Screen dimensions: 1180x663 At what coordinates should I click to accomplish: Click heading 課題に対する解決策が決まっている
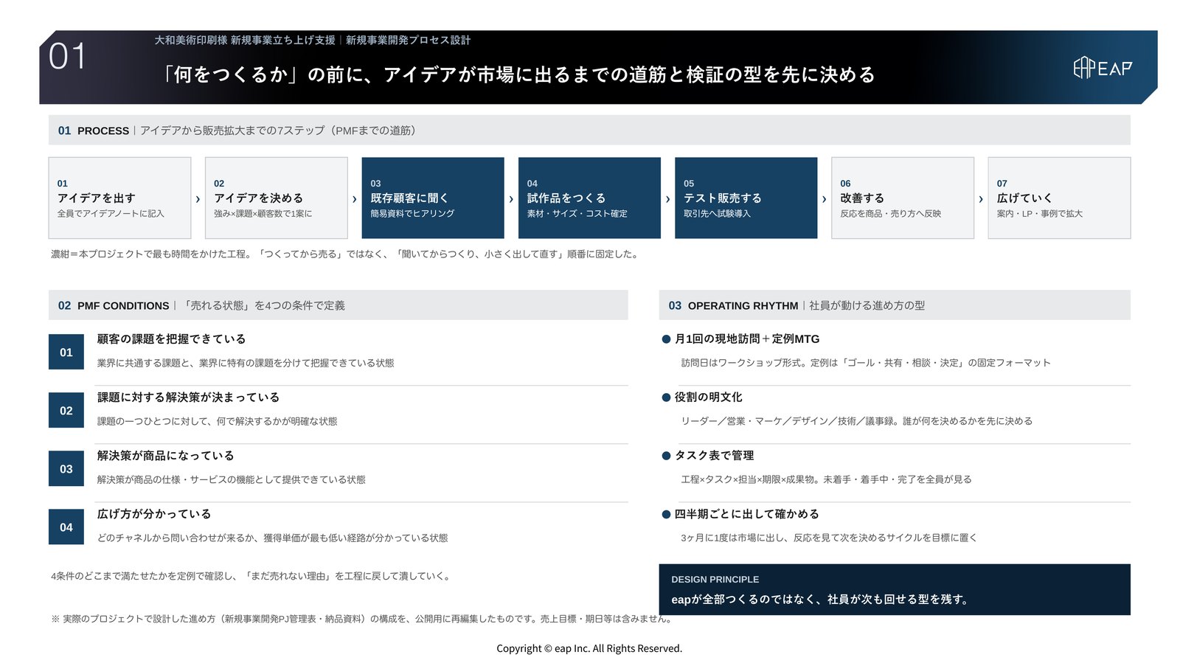(x=189, y=397)
